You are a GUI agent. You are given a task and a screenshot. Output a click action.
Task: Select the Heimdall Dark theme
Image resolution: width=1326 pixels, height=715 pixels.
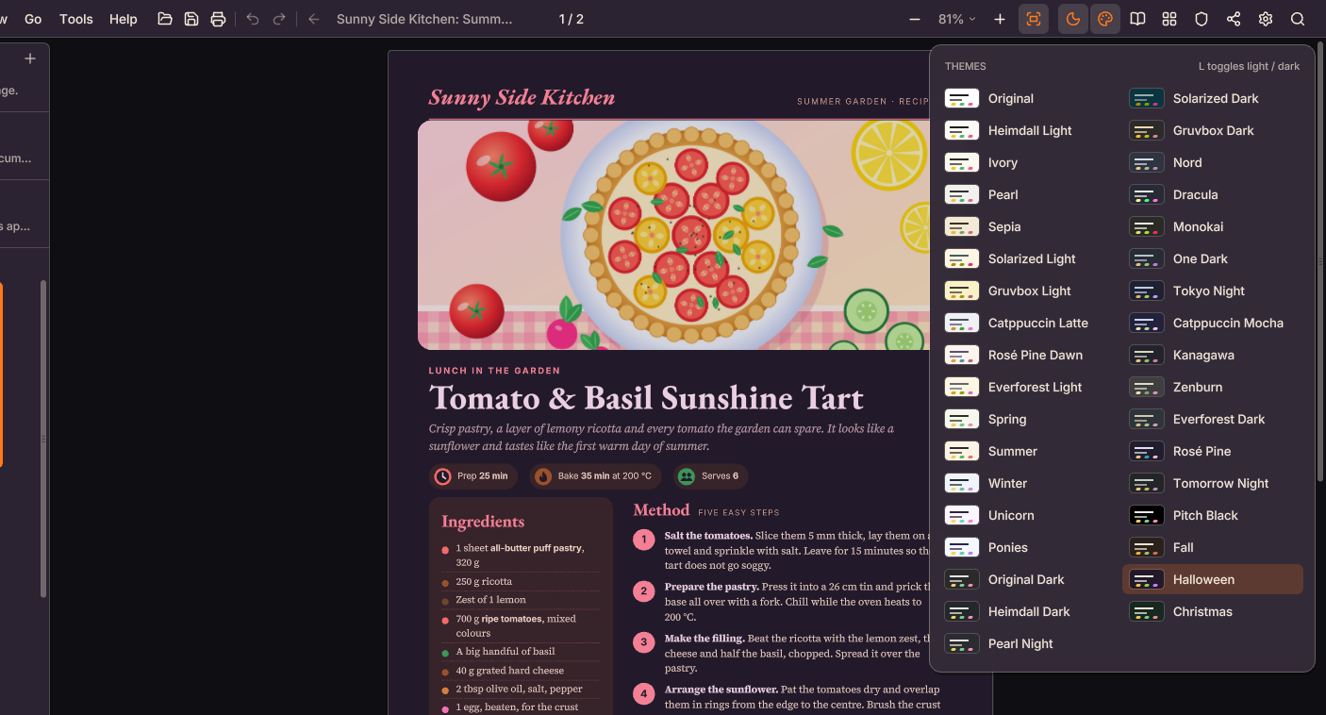click(x=1028, y=611)
